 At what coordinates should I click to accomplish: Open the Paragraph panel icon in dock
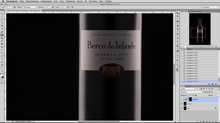[x=177, y=42]
